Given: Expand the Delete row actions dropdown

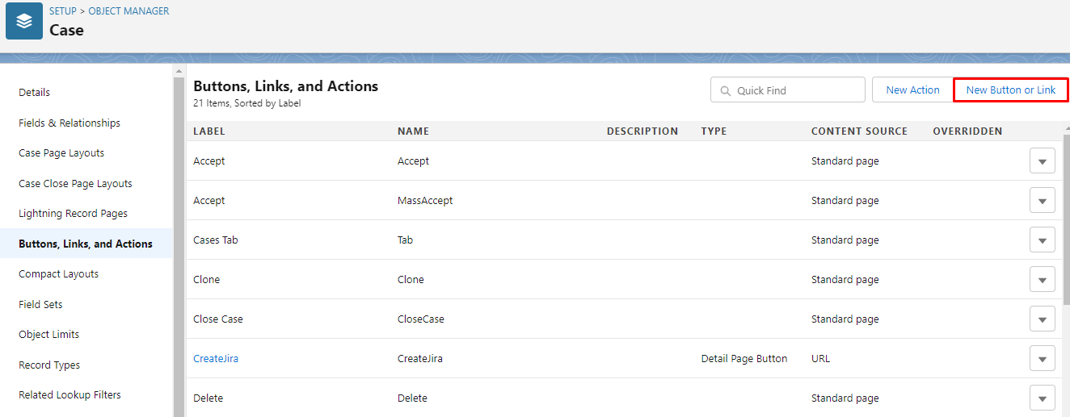Looking at the screenshot, I should click(1043, 398).
